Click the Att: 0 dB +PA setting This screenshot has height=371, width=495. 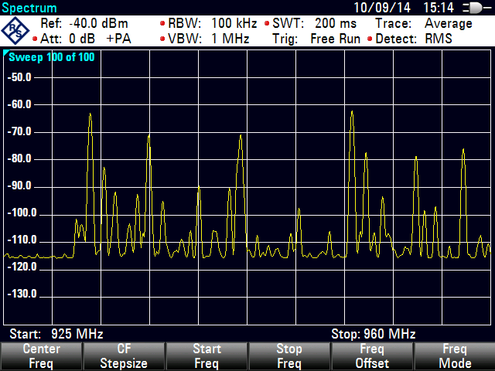coord(86,39)
